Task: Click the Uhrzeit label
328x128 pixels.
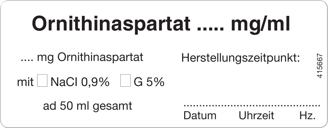Action: [x=256, y=115]
